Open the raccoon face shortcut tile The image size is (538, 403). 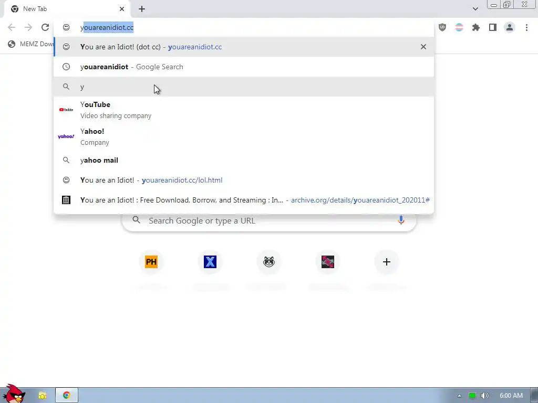[x=269, y=262]
